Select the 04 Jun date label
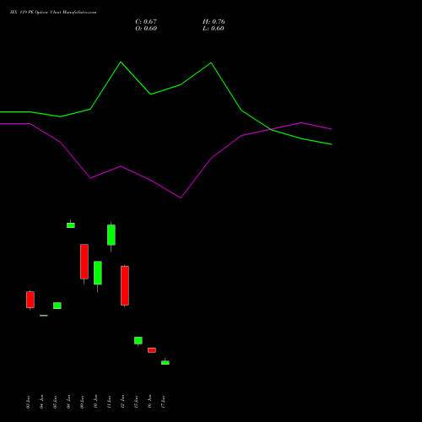 click(41, 402)
